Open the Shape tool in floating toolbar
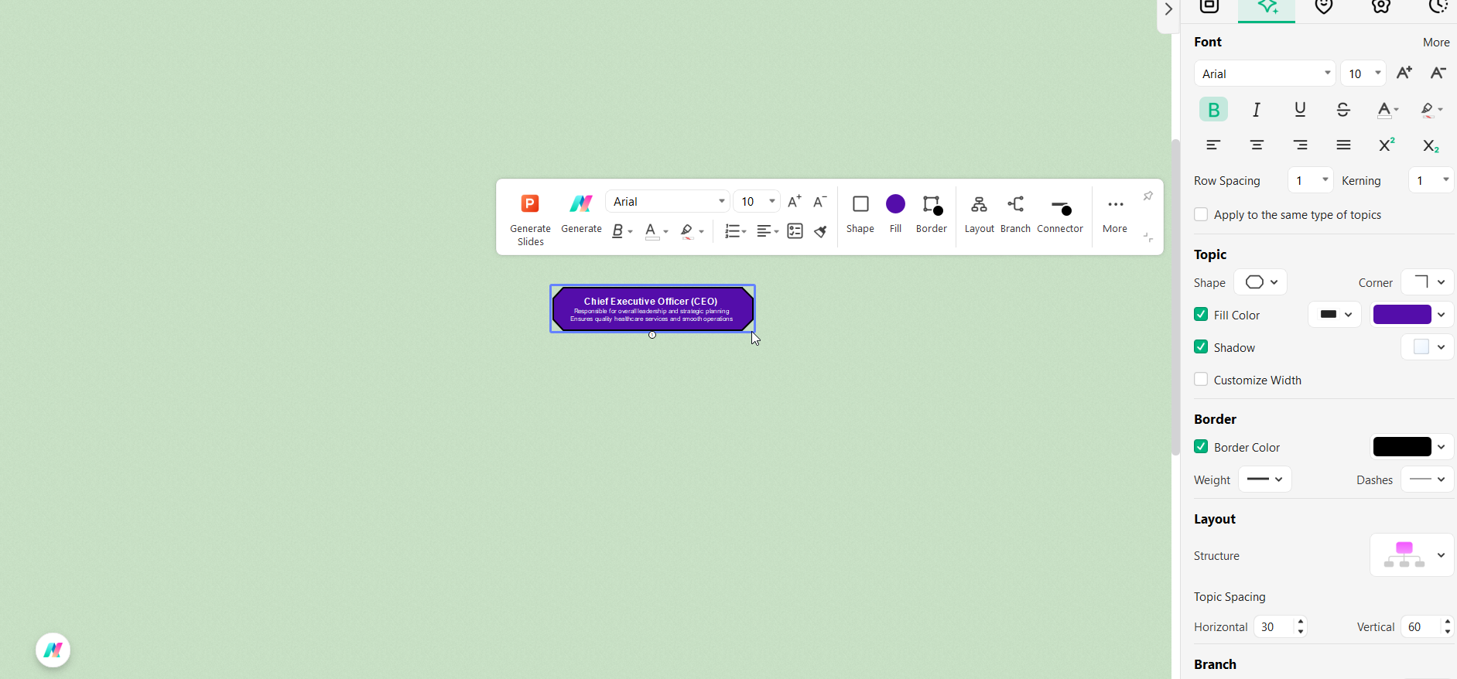 pos(860,213)
